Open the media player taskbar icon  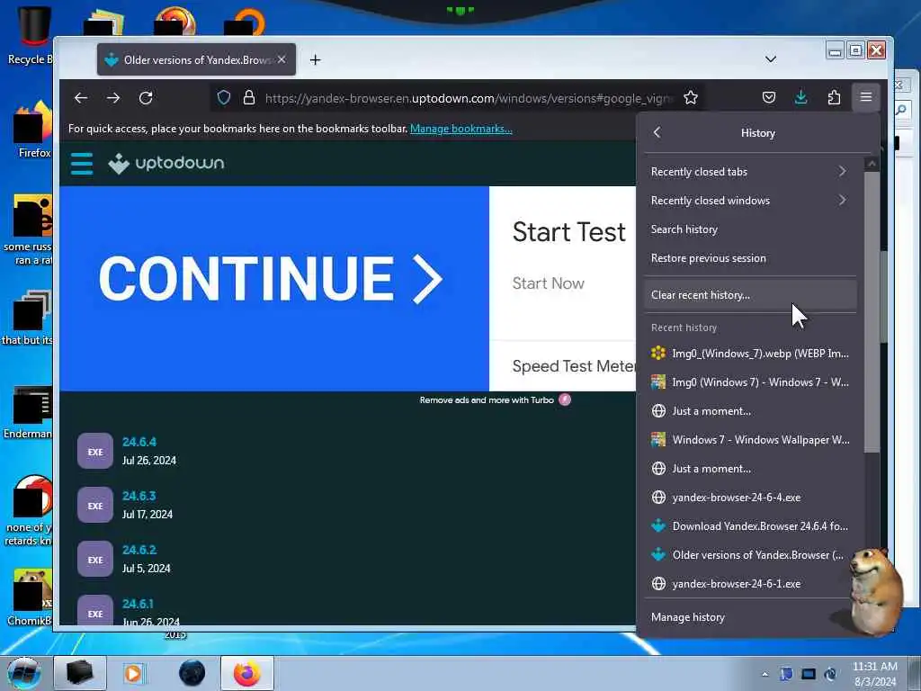click(133, 673)
